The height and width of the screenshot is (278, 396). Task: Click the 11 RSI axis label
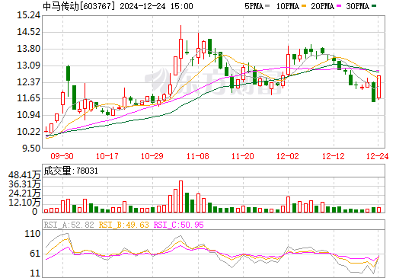[x=35, y=273]
